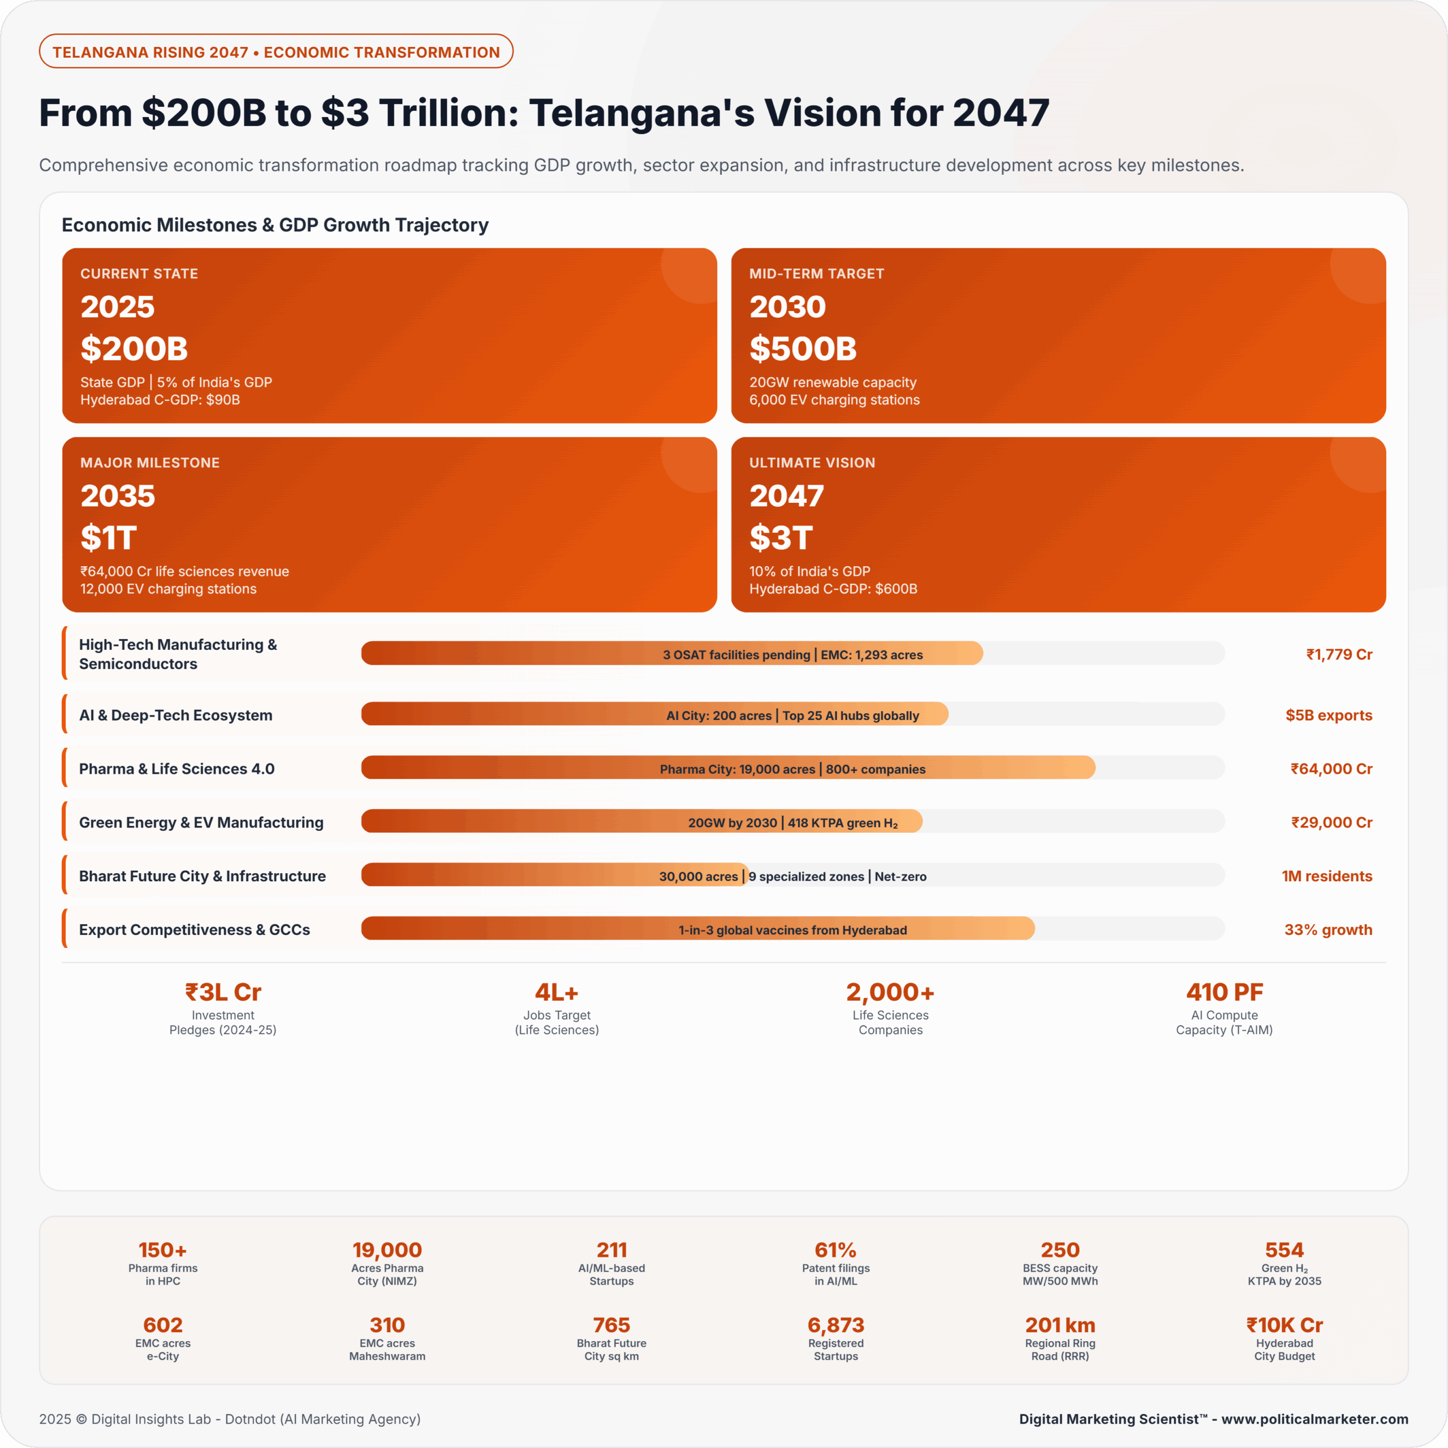Select the Bharat Future City & Infrastructure row
This screenshot has width=1448, height=1448.
202,876
